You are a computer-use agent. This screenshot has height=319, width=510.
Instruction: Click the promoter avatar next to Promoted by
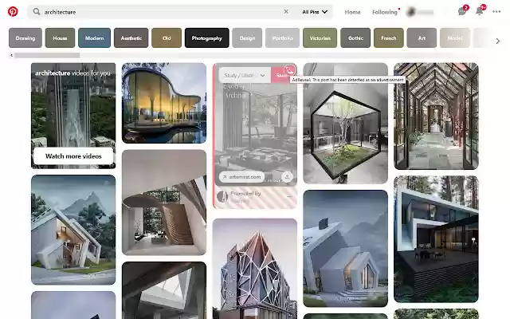click(x=222, y=196)
